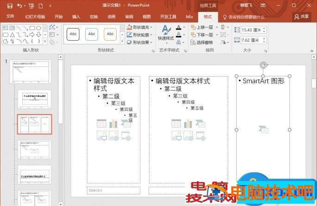This screenshot has height=206, width=317.
Task: Select the slide master thumbnail numbered 1
Action: 31,72
